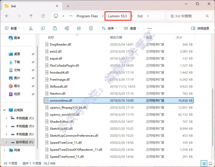Click the Cut scissors icon
The image size is (215, 167).
pos(31,28)
